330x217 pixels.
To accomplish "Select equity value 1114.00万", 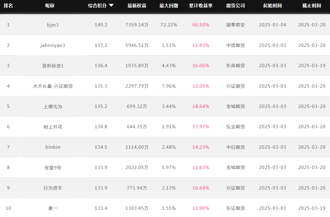I will pyautogui.click(x=137, y=147).
